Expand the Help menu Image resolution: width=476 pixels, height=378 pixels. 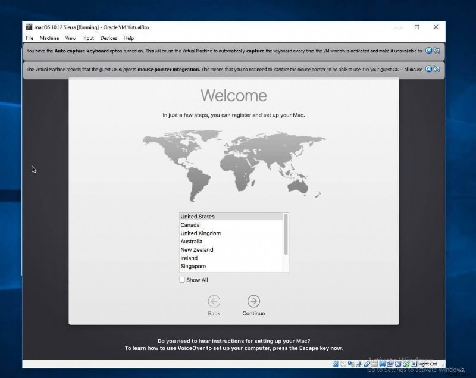pyautogui.click(x=127, y=38)
